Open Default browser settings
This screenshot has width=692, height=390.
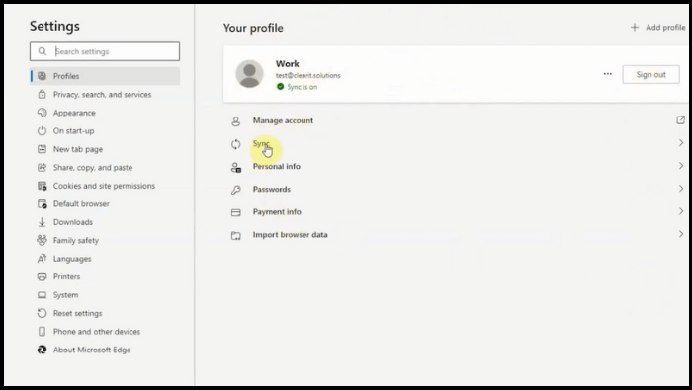[105, 203]
